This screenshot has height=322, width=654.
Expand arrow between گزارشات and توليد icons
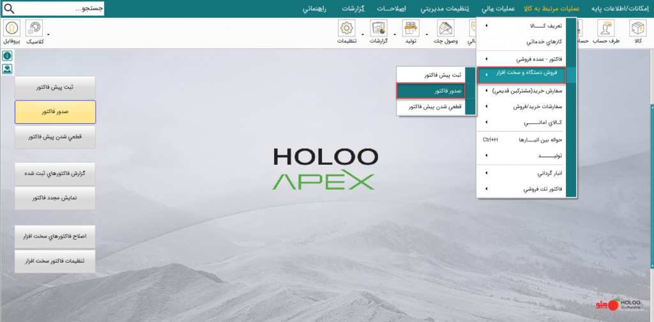395,34
